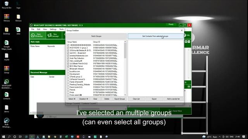
Task: Open the Settings menu
Action: click(53, 29)
